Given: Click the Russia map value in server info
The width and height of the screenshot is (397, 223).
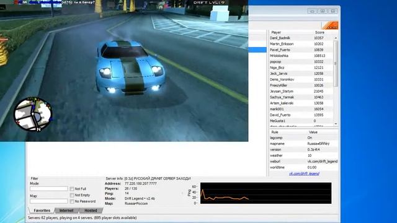Looking at the screenshot, I should pyautogui.click(x=136, y=203).
